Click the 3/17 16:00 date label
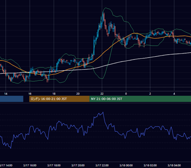 click(x=30, y=165)
